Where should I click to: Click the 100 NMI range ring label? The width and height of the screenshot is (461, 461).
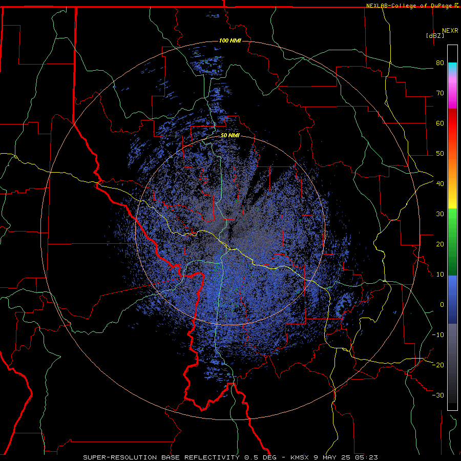click(x=230, y=40)
